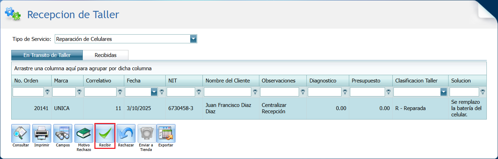This screenshot has height=159, width=498.
Task: Open filter options for Presupuesto column
Action: (389, 92)
